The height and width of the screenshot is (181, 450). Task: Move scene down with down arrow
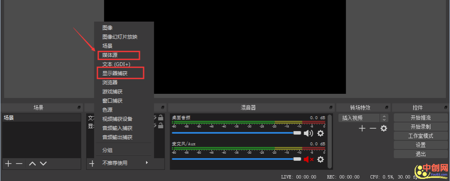click(x=43, y=164)
